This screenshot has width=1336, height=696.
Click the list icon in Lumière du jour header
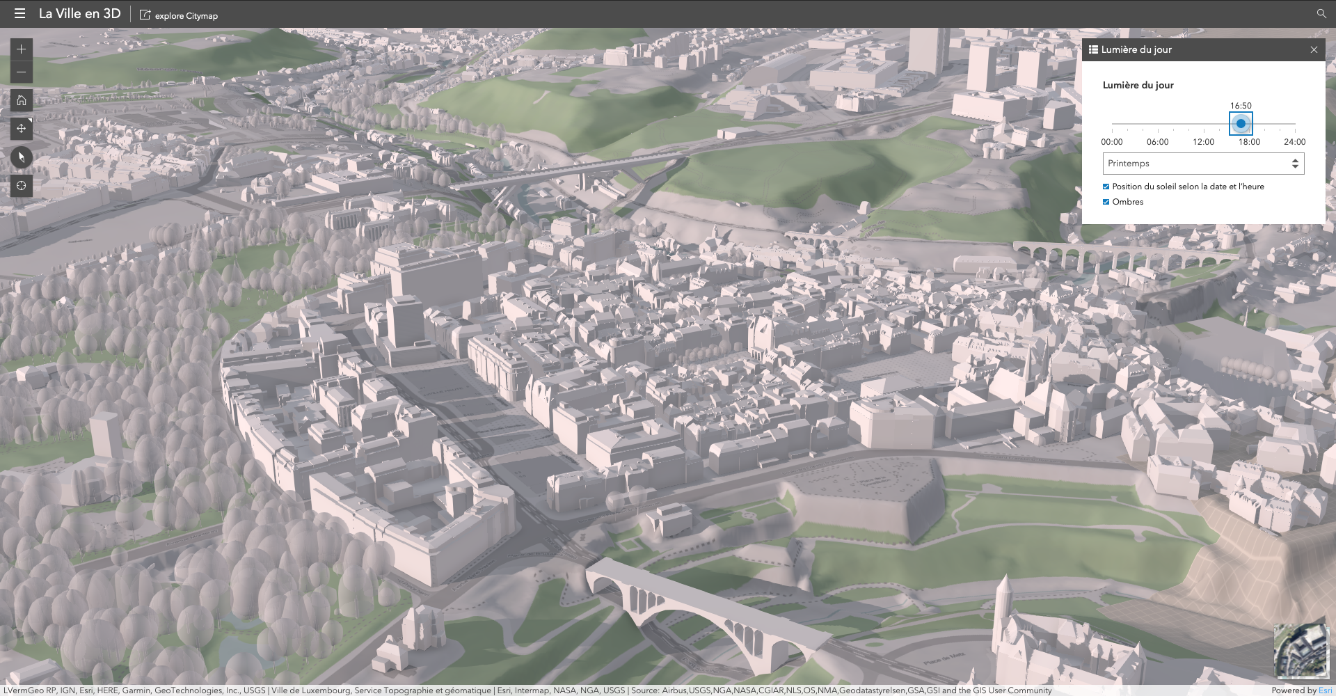pos(1093,49)
